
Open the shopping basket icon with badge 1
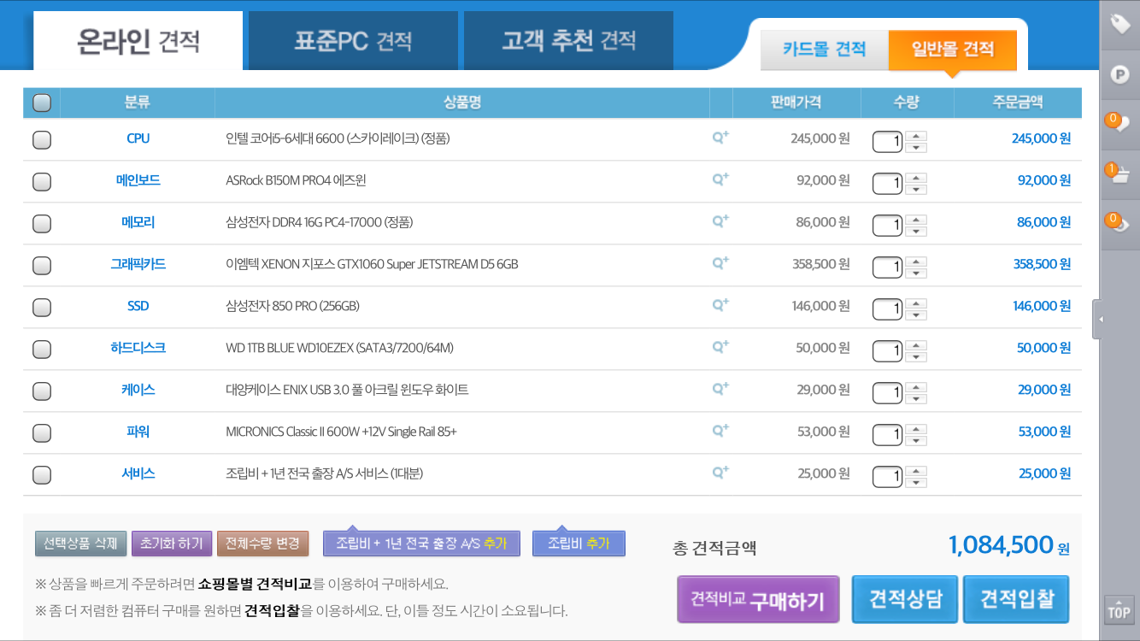pos(1119,174)
